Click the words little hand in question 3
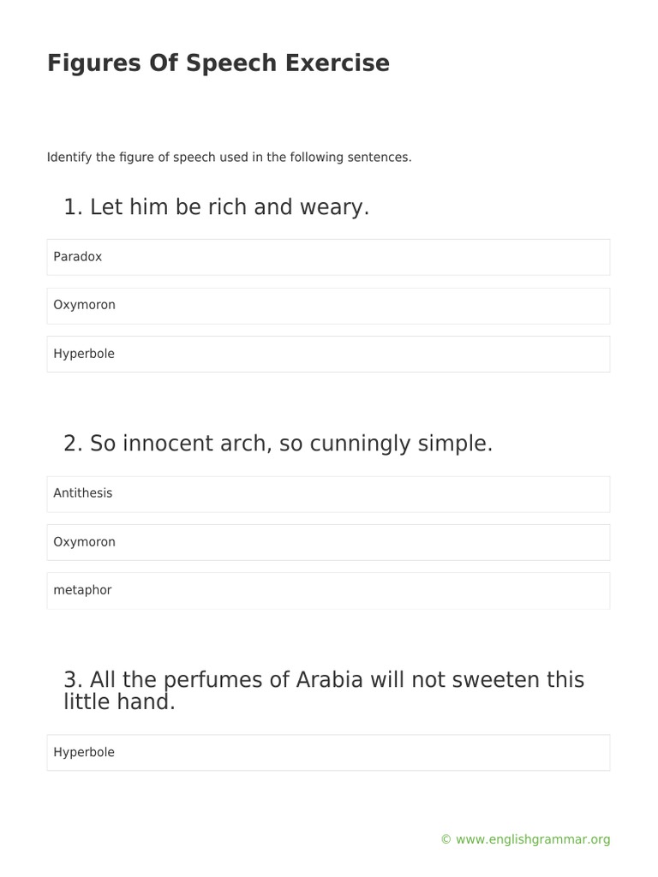Screen dimensions: 658x877 coord(117,702)
